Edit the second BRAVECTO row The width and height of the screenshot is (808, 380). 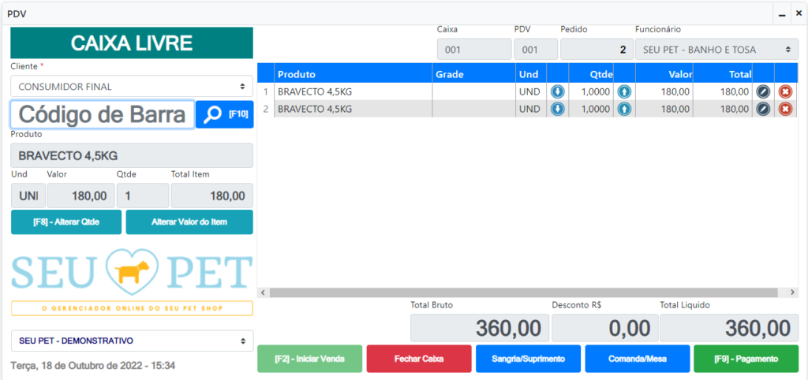click(x=763, y=109)
